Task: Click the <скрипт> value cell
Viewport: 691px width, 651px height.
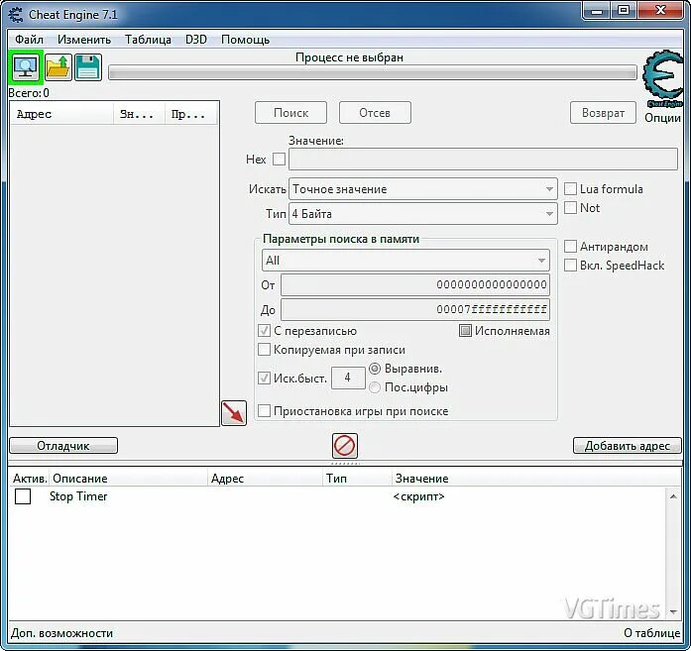Action: click(418, 496)
